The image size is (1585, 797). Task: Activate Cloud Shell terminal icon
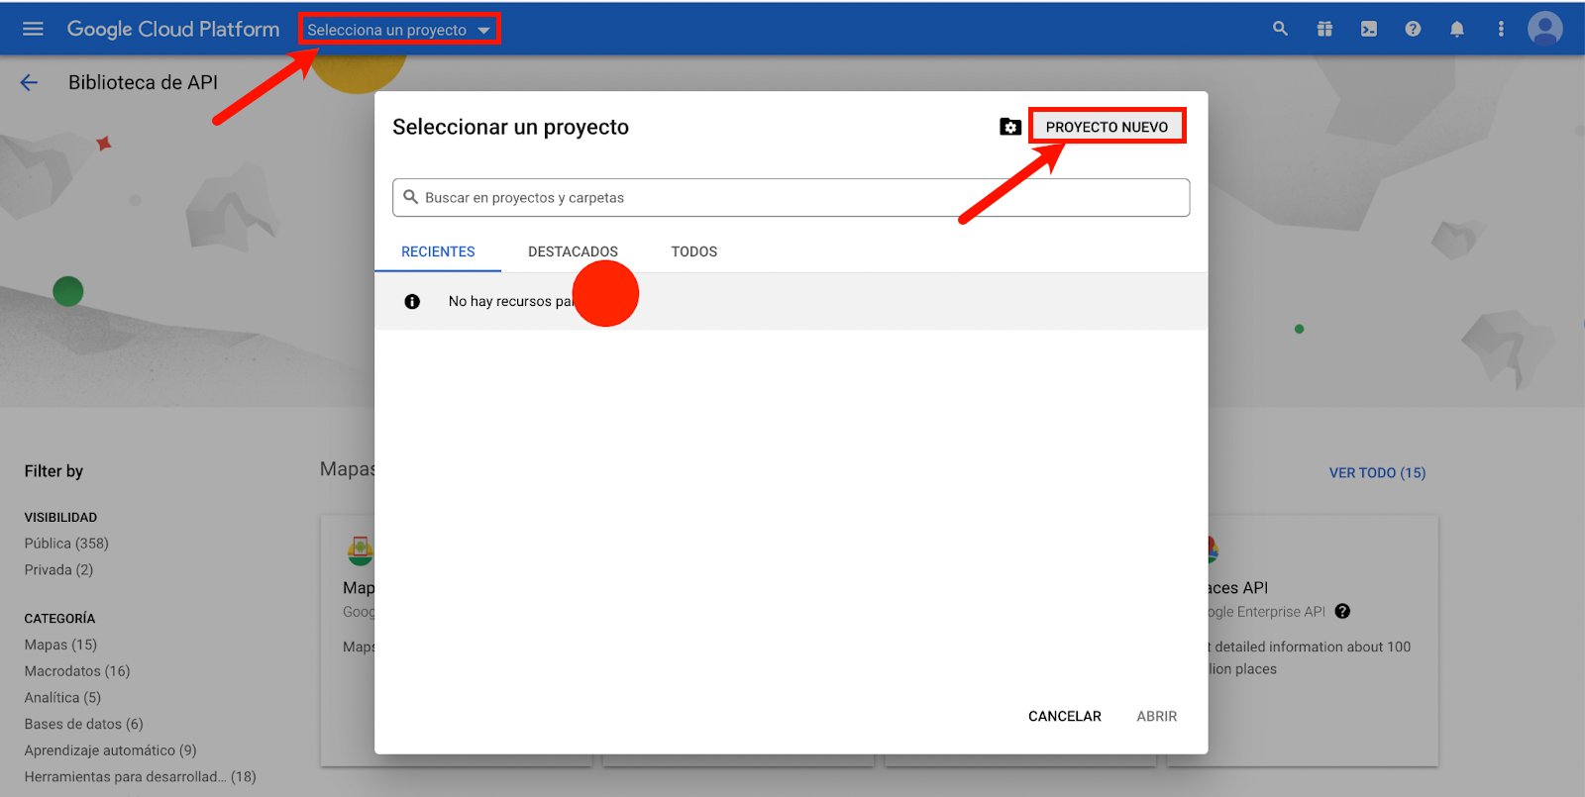coord(1368,29)
